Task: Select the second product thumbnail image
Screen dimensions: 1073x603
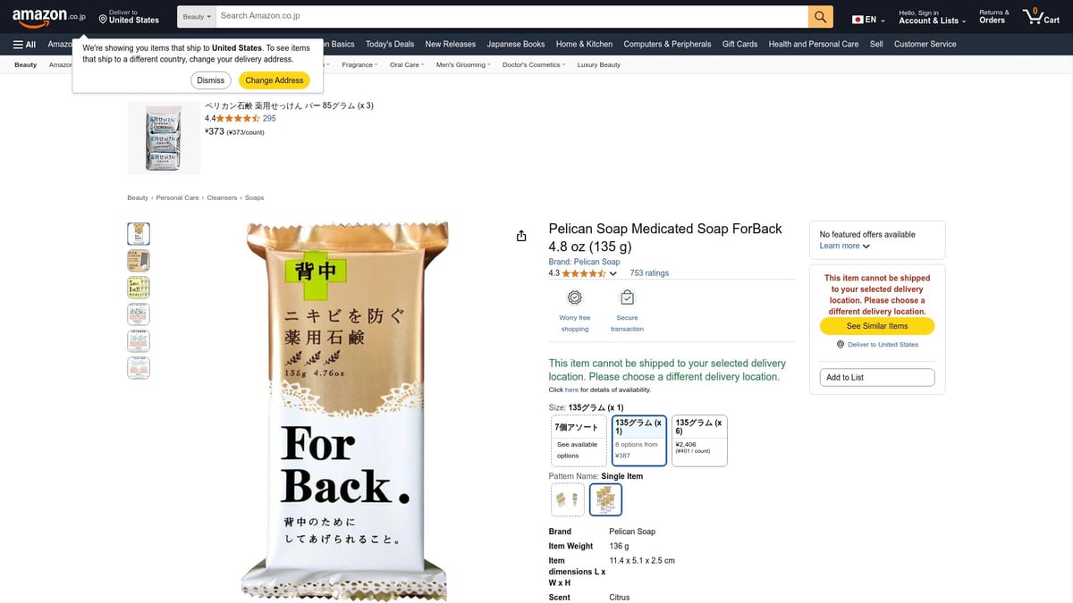Action: 139,261
